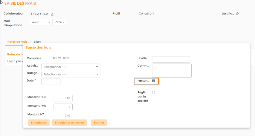
Task: Open the month dropdown showing Août
Action: point(41,22)
